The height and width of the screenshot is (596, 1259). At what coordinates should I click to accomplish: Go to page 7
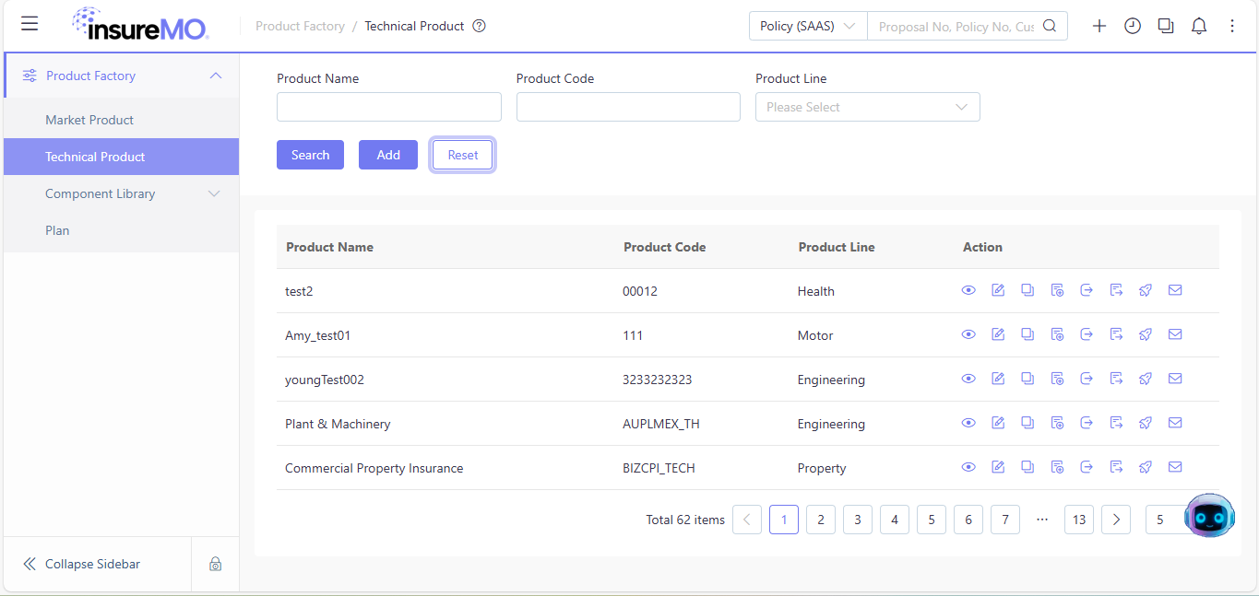[x=1005, y=520]
